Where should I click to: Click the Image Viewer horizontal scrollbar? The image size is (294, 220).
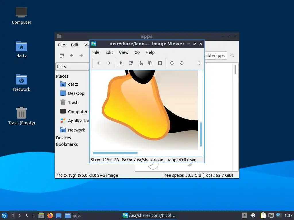[115, 153]
